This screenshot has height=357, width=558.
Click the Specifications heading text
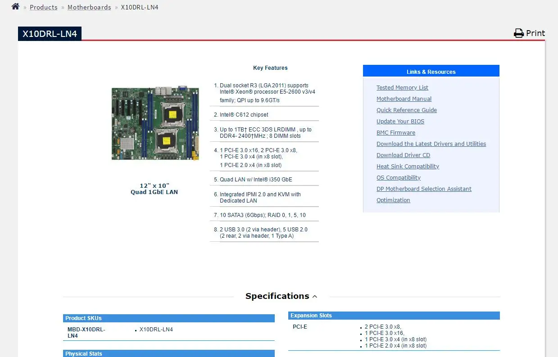coord(277,296)
